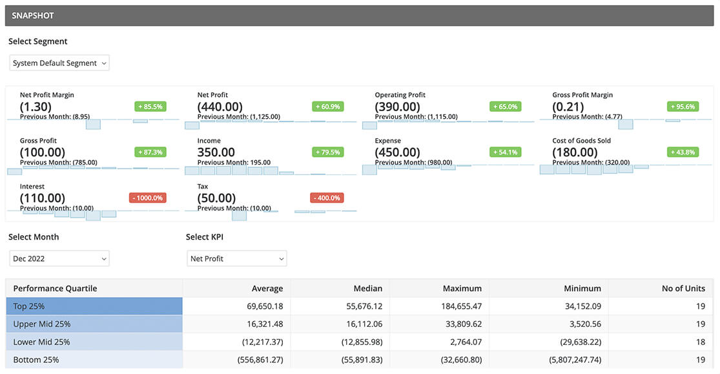The image size is (720, 374).
Task: Click the Income sparkline bar chart
Action: [271, 171]
